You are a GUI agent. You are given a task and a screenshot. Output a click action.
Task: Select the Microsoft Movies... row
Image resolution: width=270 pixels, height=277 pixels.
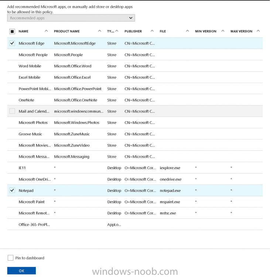pos(135,145)
